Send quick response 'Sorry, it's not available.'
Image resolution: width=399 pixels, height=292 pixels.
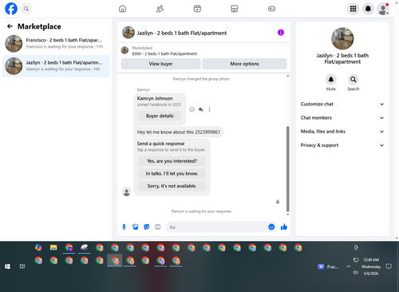(x=172, y=186)
